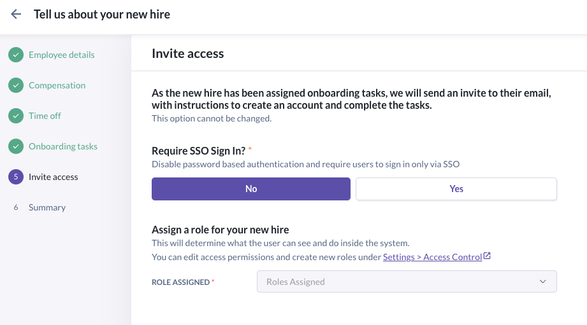Click the Employee details green checkmark icon

tap(16, 55)
